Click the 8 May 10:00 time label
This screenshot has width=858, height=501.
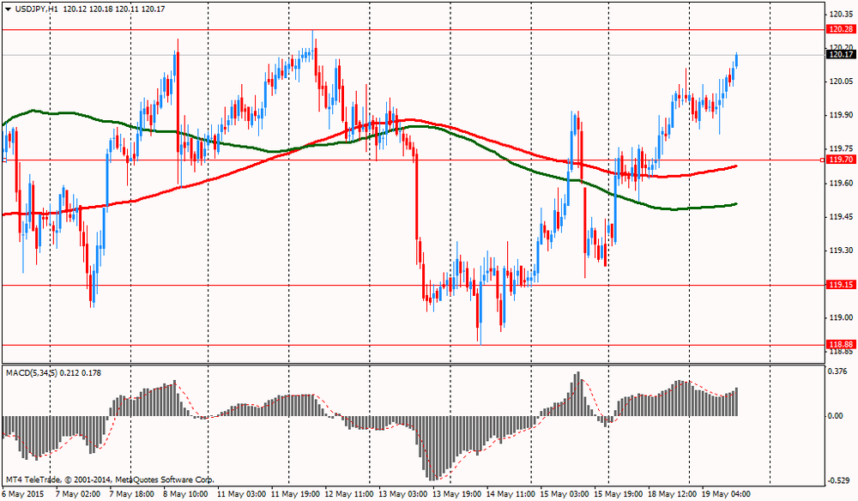pos(185,494)
